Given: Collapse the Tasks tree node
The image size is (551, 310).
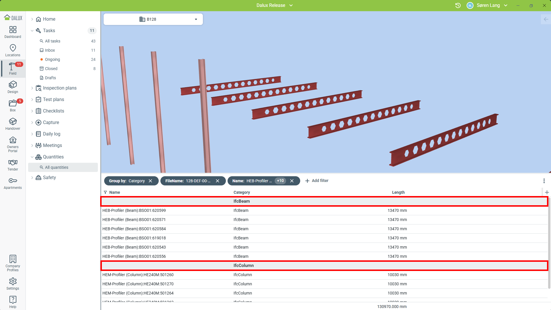Looking at the screenshot, I should coord(32,31).
